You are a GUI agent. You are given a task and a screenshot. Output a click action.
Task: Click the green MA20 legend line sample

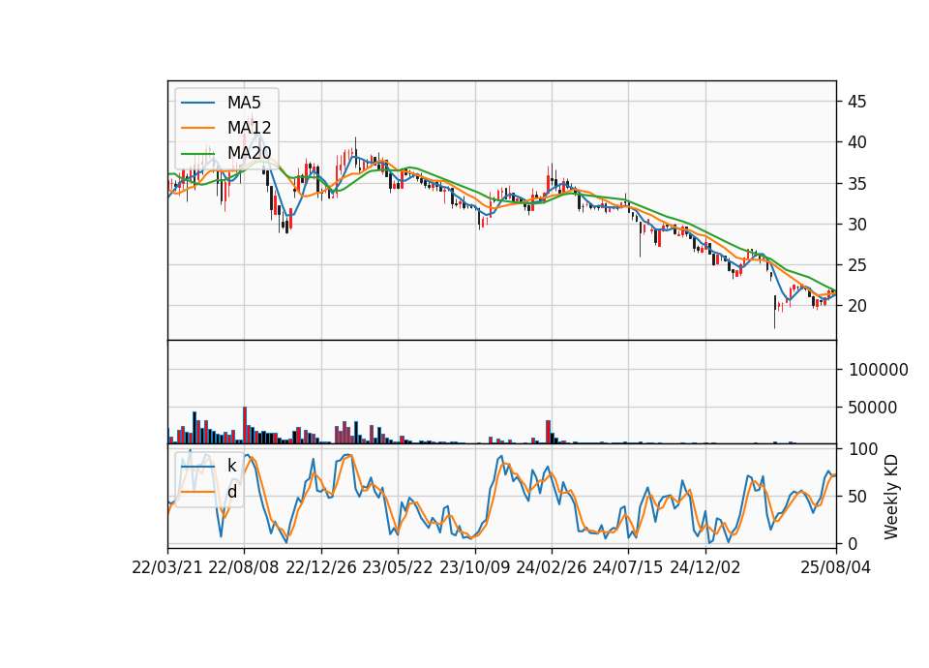(197, 153)
